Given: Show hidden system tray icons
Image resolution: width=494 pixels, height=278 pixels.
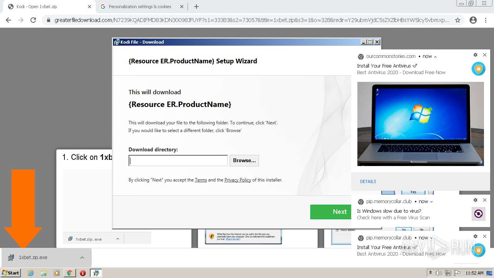Looking at the screenshot, I should 431,273.
